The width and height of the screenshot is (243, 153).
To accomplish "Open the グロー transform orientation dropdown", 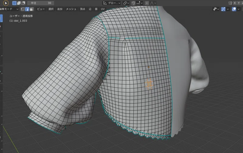I will point(111,3).
